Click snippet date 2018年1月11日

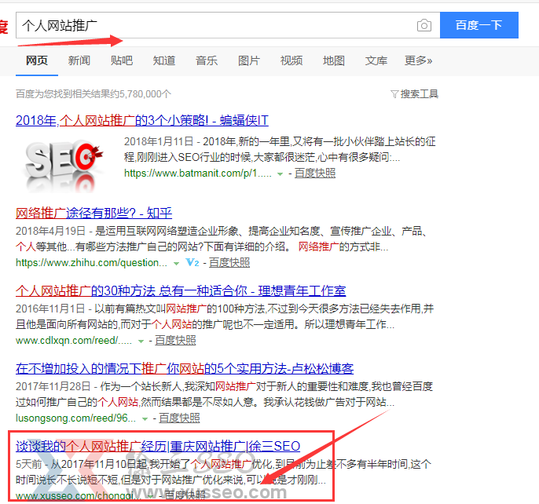coord(159,141)
